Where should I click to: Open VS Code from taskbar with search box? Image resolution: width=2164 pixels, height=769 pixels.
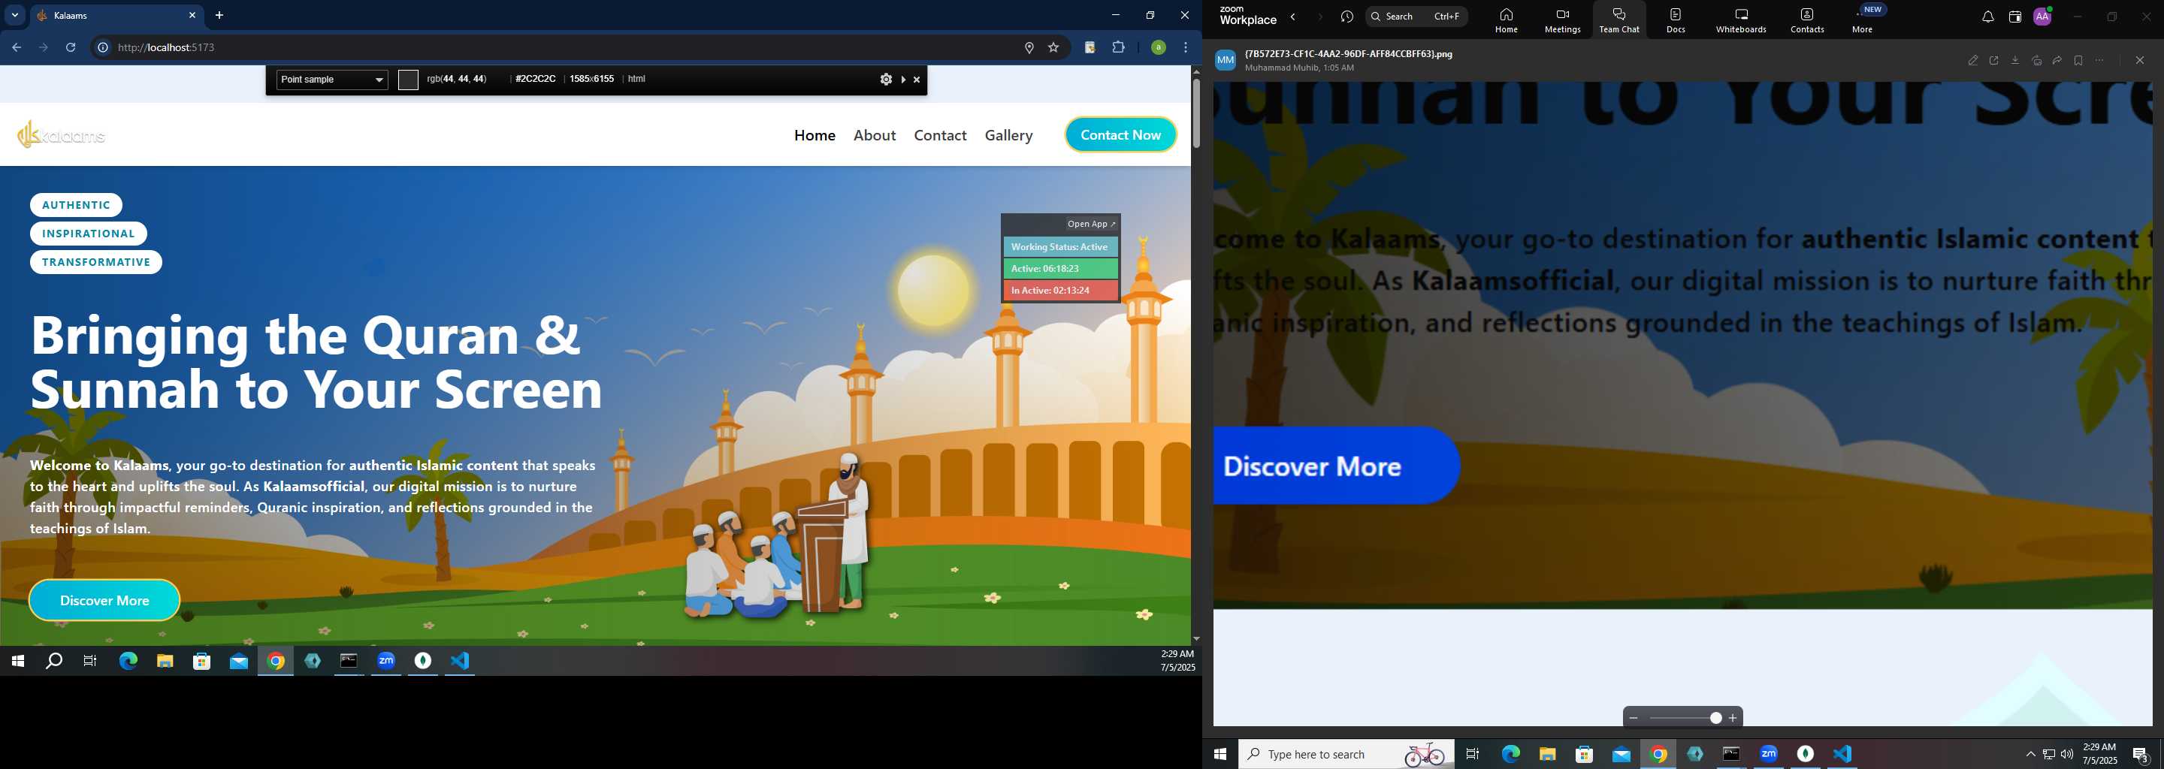pos(1842,754)
